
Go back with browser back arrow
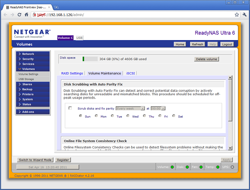[5, 15]
